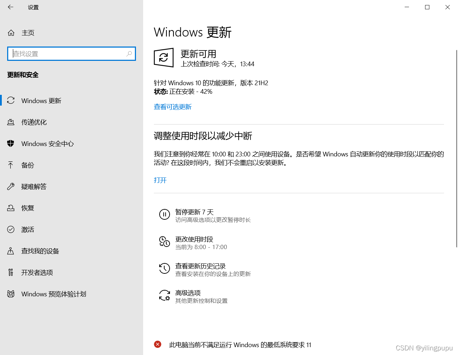Click the 上次检查时间: 今天, 13:44 text
The height and width of the screenshot is (355, 458).
[218, 64]
